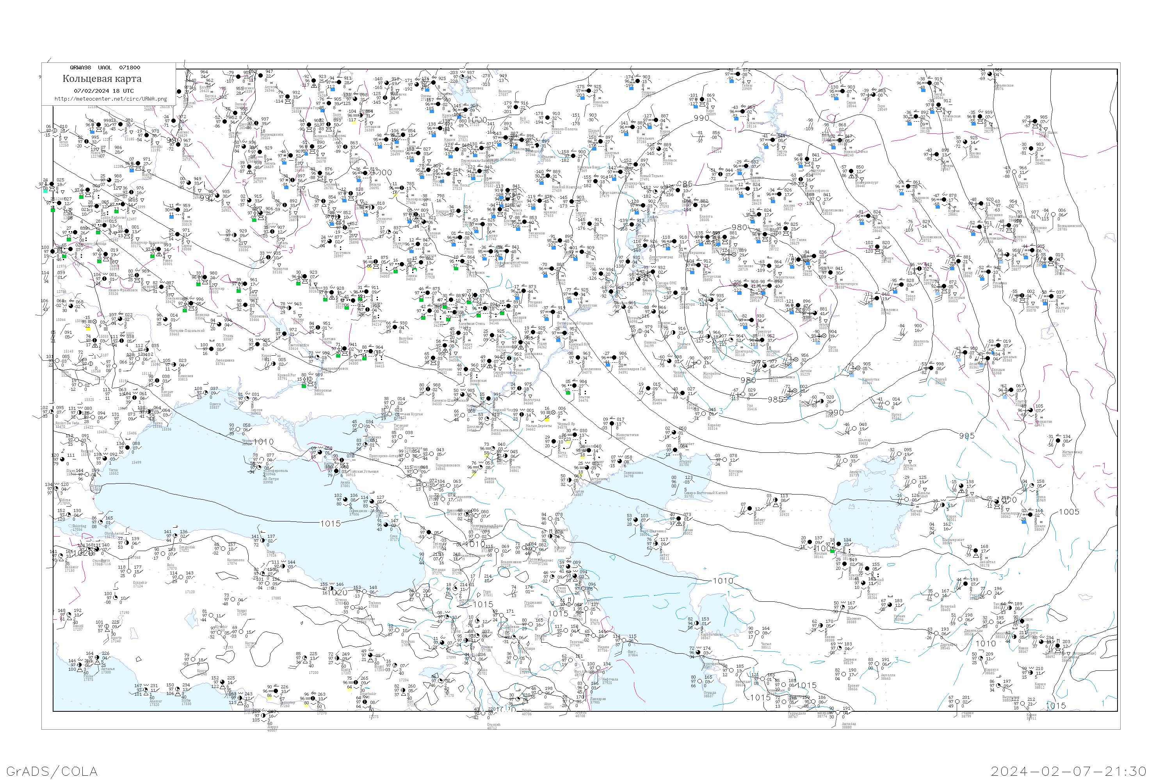The image size is (1171, 780).
Task: Click the Оренбург station circle symbol
Action: 752,320
